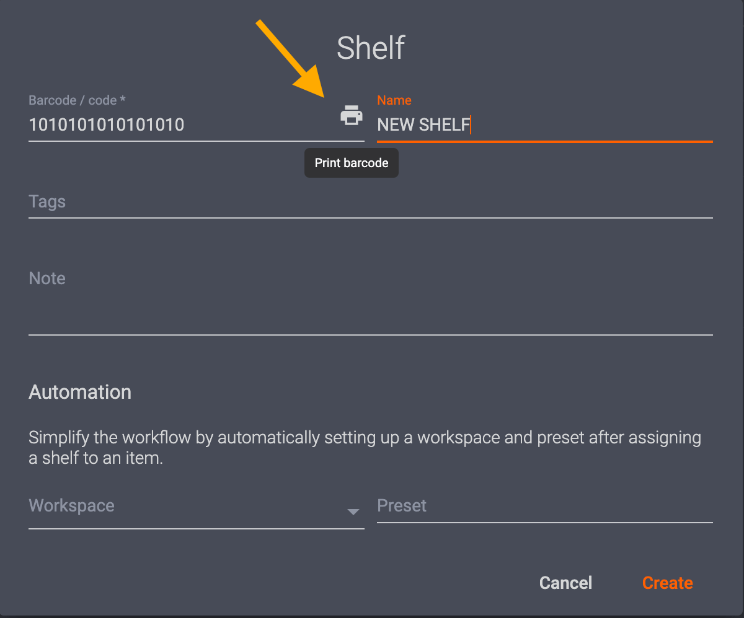The width and height of the screenshot is (744, 618).
Task: Click the Automation description text
Action: pos(364,450)
